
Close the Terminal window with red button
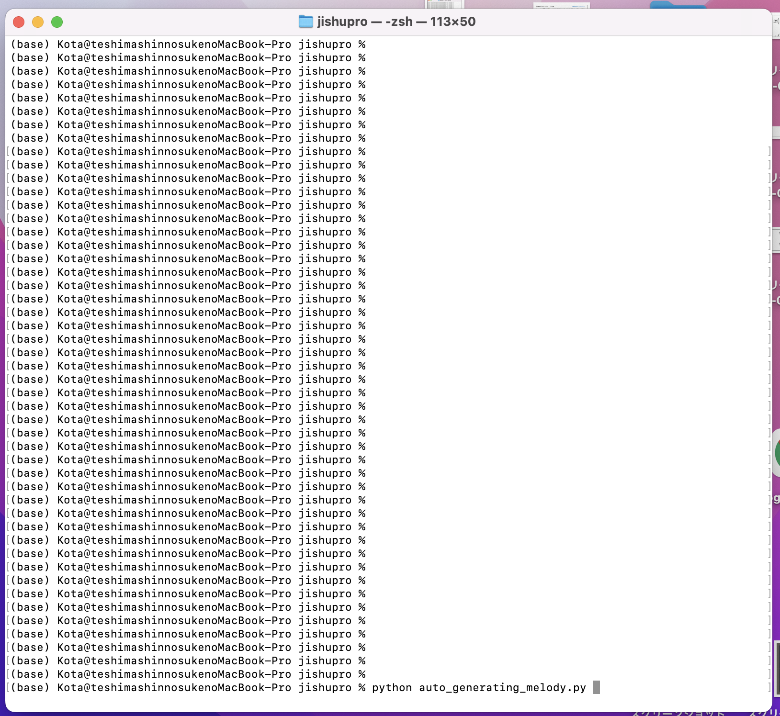coord(19,22)
